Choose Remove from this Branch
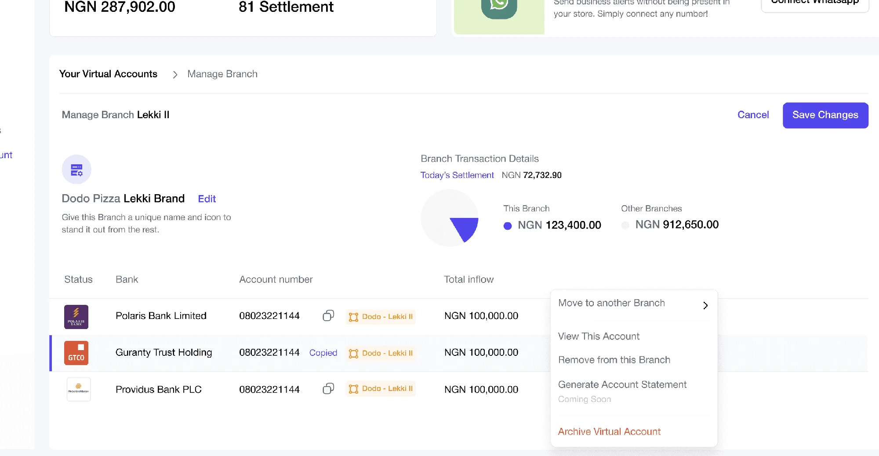This screenshot has height=456, width=879. click(x=614, y=360)
